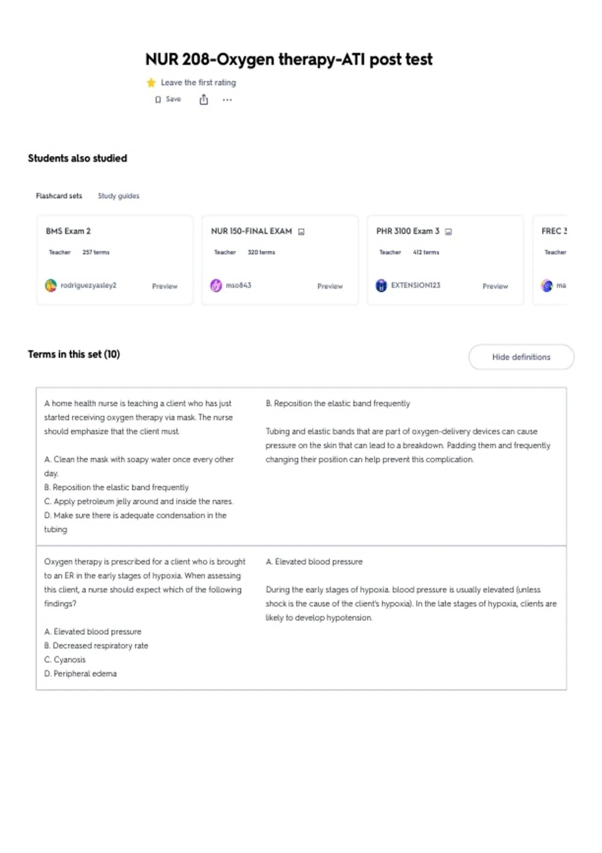This screenshot has width=602, height=853.
Task: Click the Save bookmark icon
Action: pyautogui.click(x=158, y=100)
